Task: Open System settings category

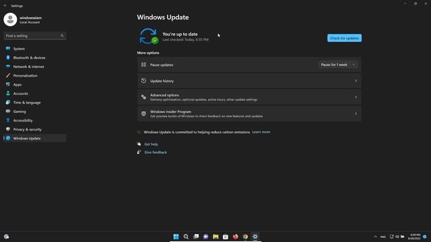Action: click(x=35, y=48)
